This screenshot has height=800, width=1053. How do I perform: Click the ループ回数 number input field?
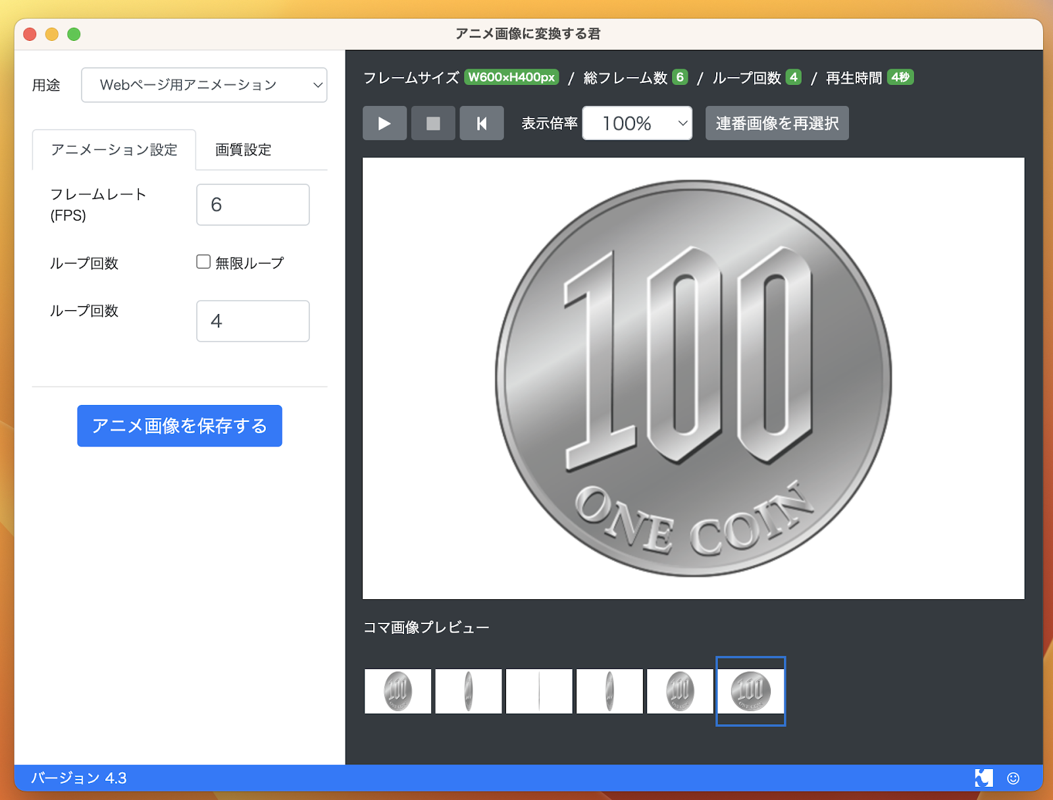[253, 321]
